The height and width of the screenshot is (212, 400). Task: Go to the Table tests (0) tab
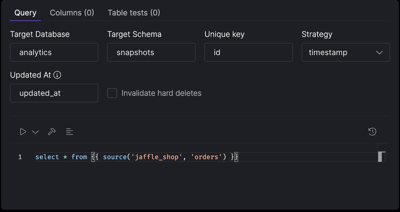coord(134,13)
